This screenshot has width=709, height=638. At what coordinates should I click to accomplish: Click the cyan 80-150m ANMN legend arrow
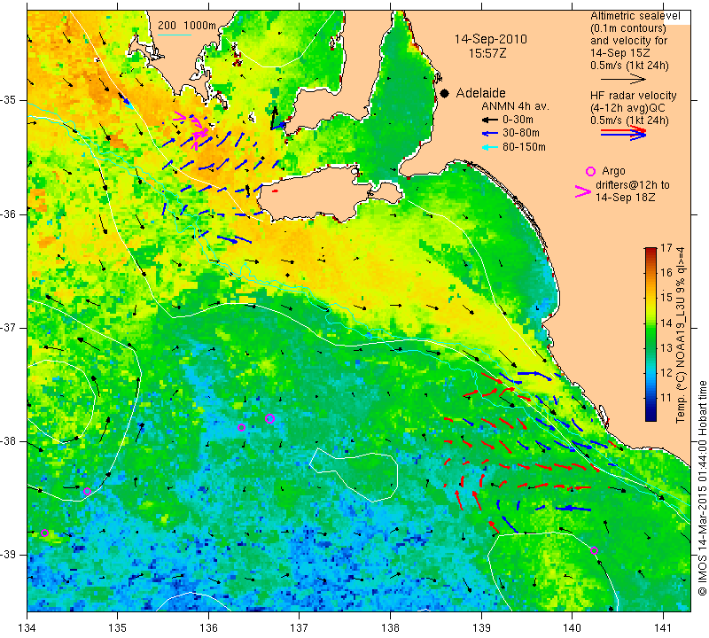pyautogui.click(x=490, y=147)
